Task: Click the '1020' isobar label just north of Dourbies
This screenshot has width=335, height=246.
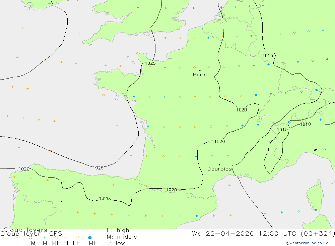Action: [x=220, y=142]
